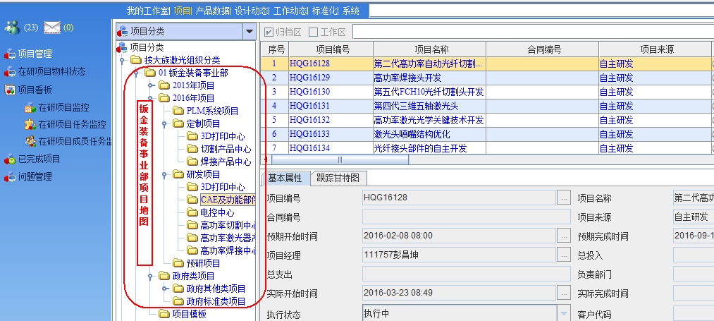The width and height of the screenshot is (714, 321).
Task: Select 焊接产品中心 tree item
Action: pyautogui.click(x=226, y=162)
